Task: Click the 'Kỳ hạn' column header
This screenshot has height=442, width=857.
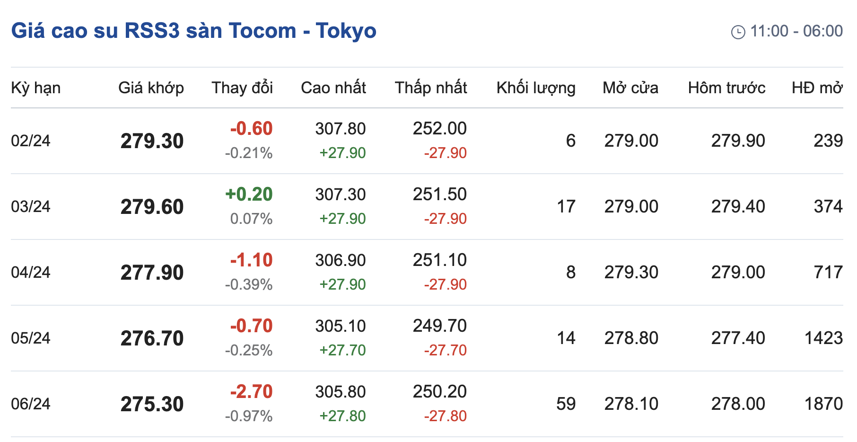Action: [x=36, y=88]
